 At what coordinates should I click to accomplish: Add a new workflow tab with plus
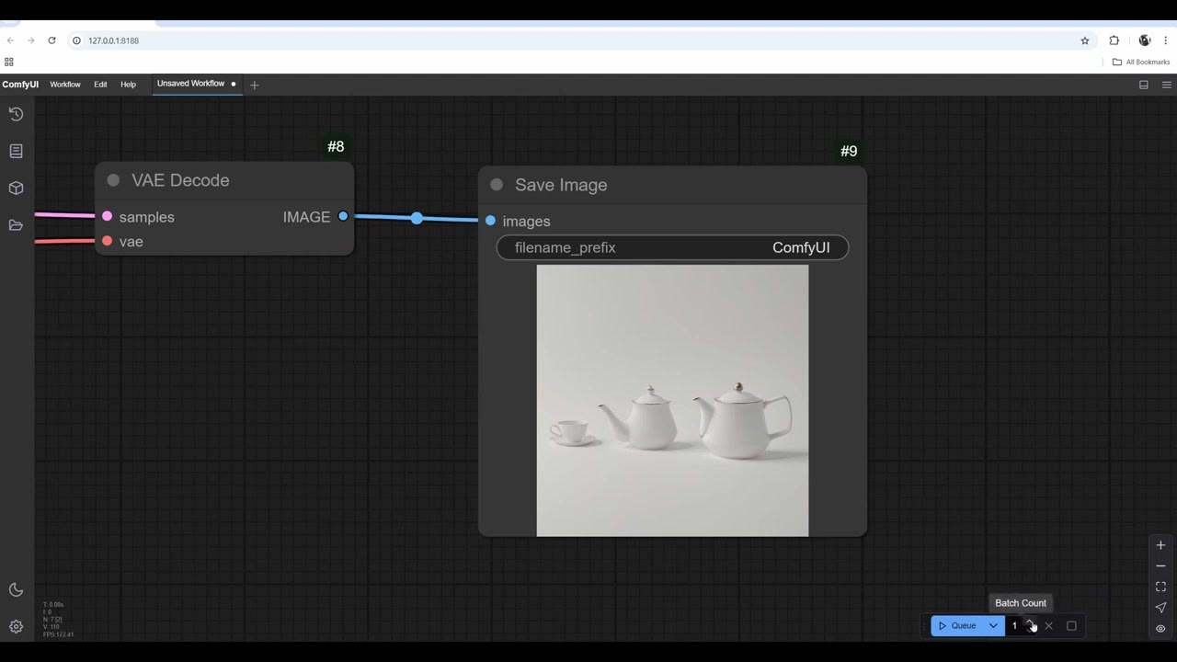tap(255, 85)
